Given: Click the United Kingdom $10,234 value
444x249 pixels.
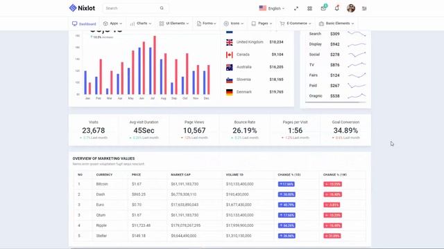Looking at the screenshot, I should coord(276,42).
